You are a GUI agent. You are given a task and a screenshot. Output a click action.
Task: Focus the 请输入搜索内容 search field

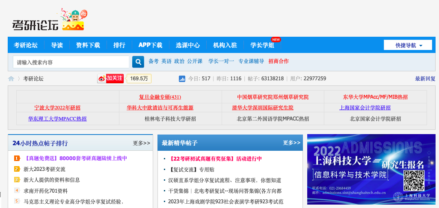click(71, 62)
